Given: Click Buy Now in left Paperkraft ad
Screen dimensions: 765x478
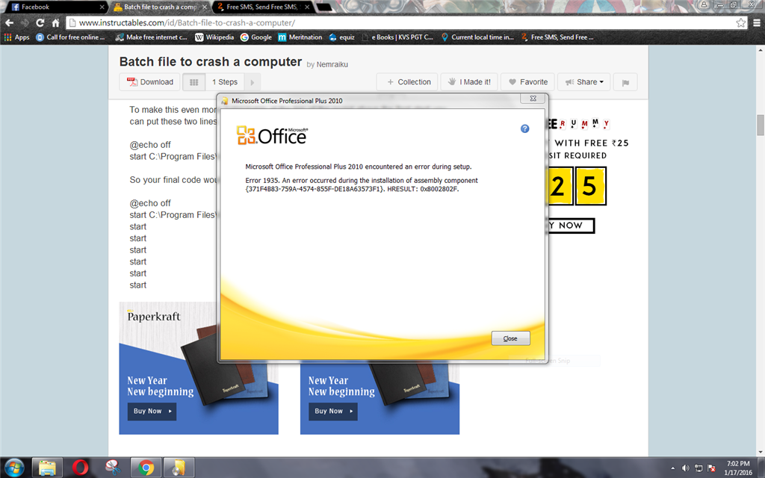Looking at the screenshot, I should tap(152, 412).
